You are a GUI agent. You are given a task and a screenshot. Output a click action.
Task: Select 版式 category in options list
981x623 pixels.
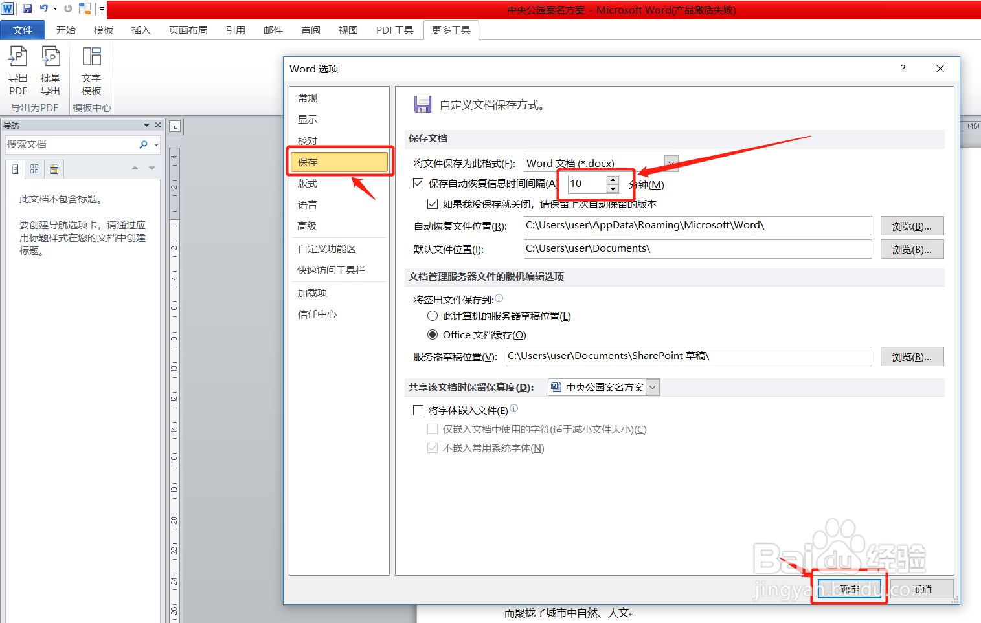pos(339,184)
